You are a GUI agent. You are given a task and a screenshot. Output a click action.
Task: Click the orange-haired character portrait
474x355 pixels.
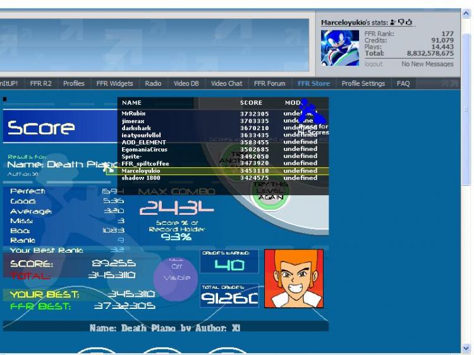tap(294, 279)
